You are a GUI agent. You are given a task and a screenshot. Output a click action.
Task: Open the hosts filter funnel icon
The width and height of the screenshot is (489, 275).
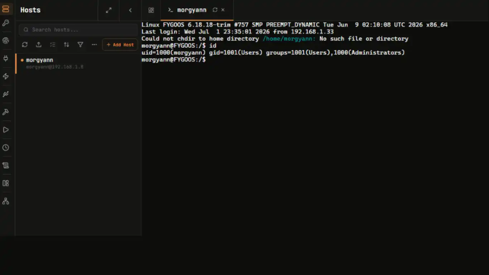(81, 45)
